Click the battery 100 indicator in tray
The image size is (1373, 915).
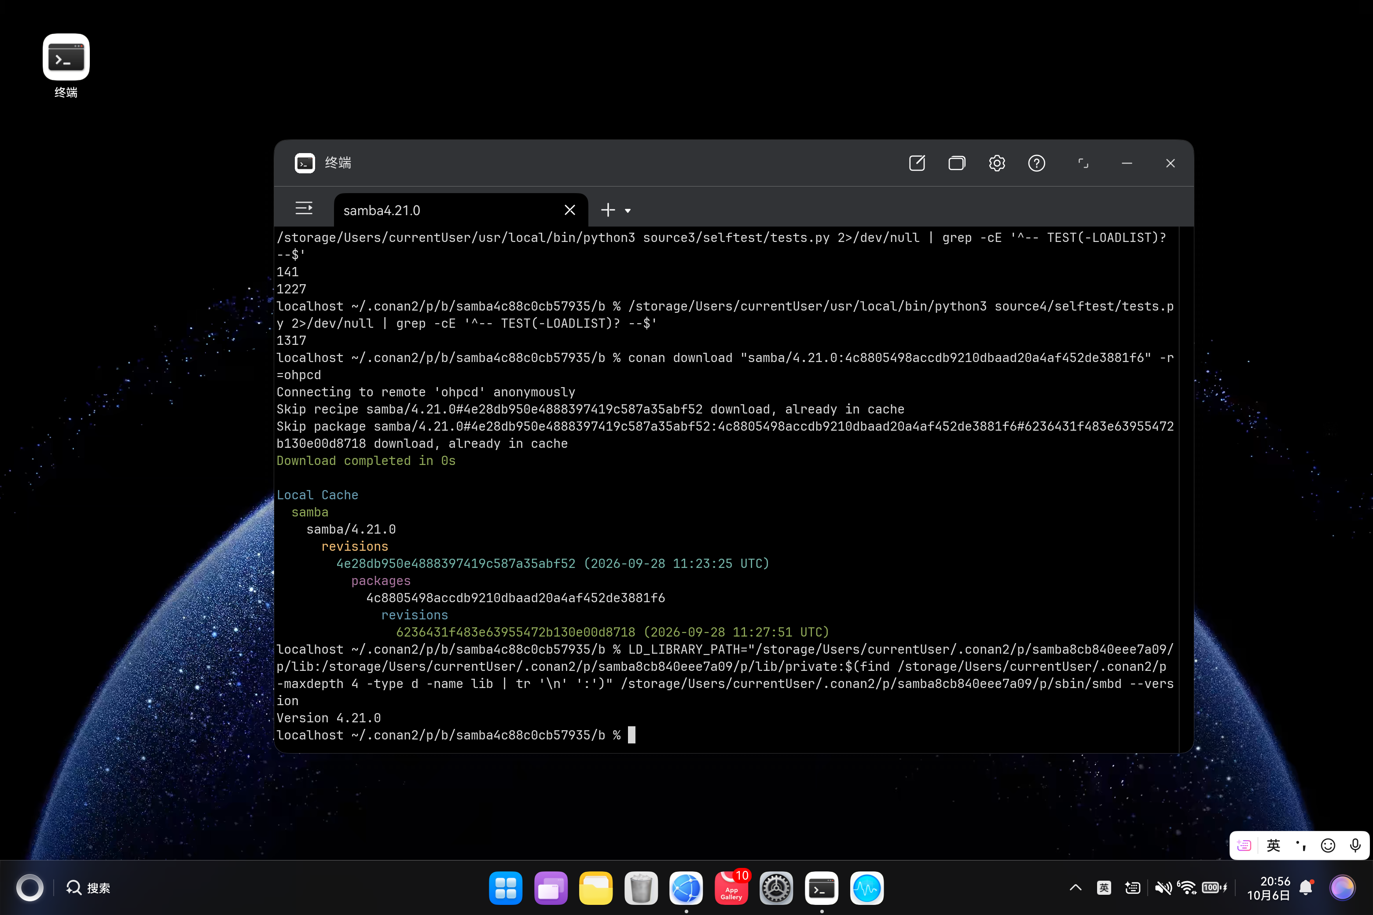pyautogui.click(x=1214, y=888)
